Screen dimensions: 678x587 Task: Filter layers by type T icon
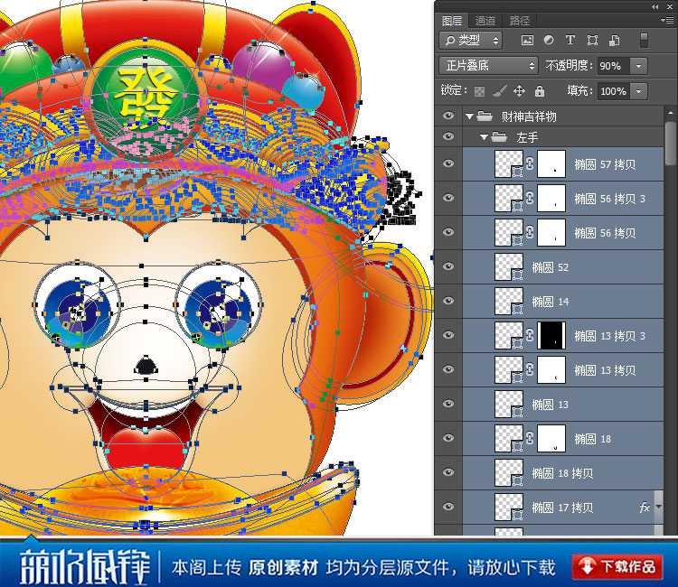[x=570, y=40]
